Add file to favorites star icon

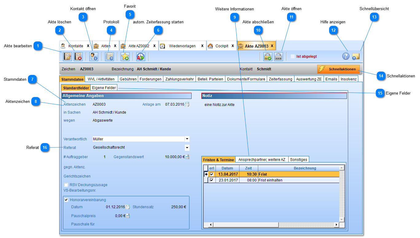(x=125, y=57)
